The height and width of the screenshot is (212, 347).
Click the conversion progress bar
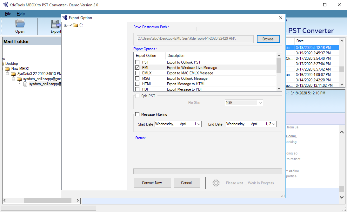click(208, 171)
